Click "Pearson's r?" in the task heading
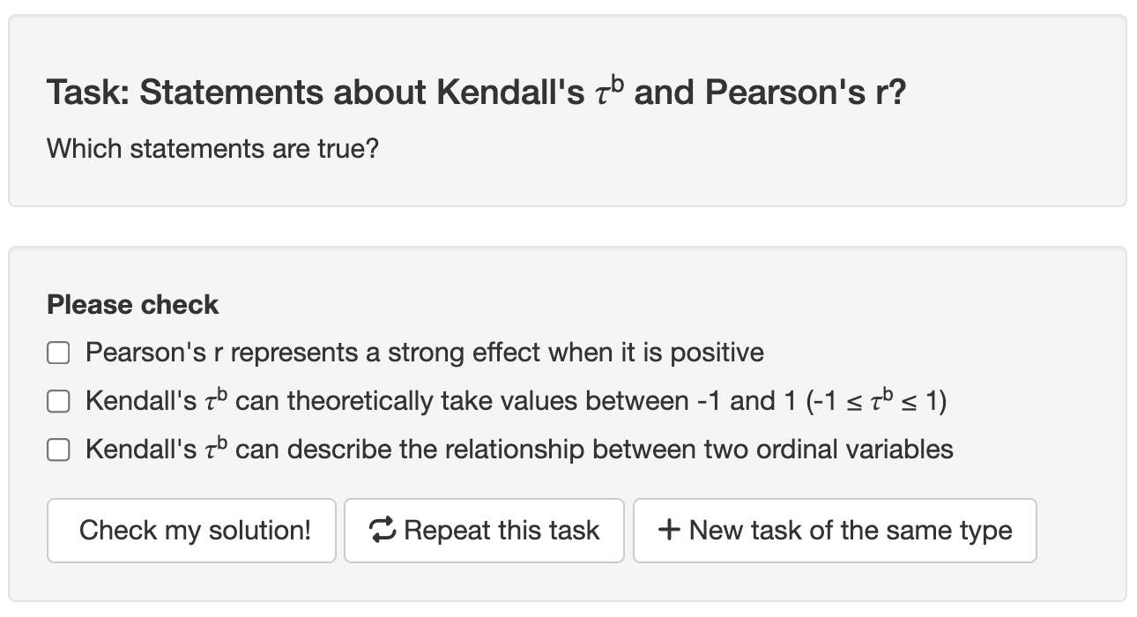Viewport: 1137px width, 617px height. coord(806,93)
